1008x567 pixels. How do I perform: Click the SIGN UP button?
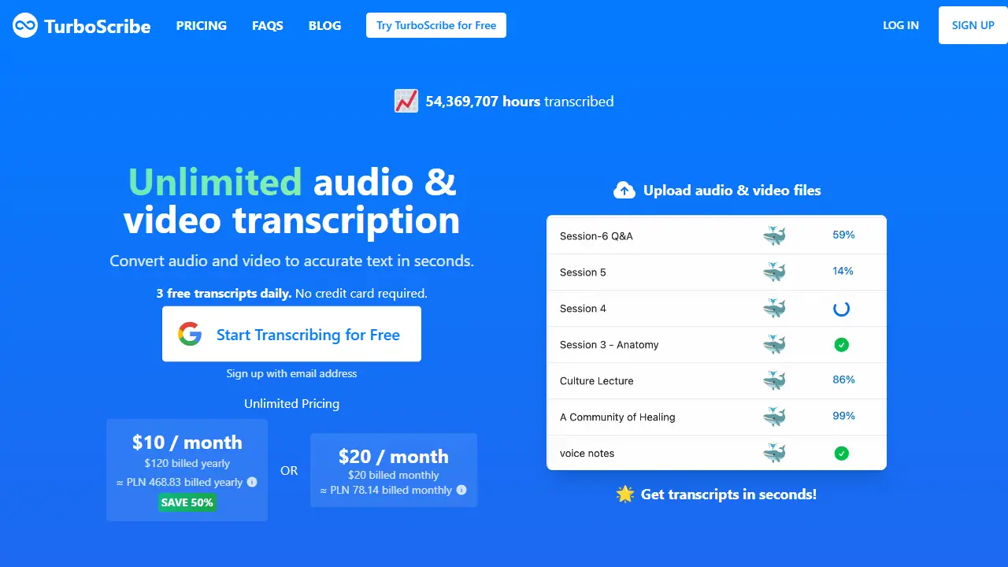973,25
